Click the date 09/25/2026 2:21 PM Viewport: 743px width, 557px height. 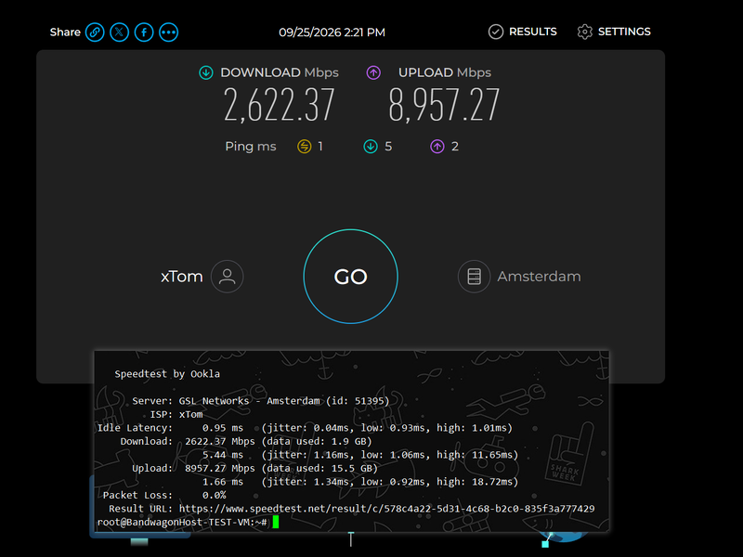click(332, 32)
